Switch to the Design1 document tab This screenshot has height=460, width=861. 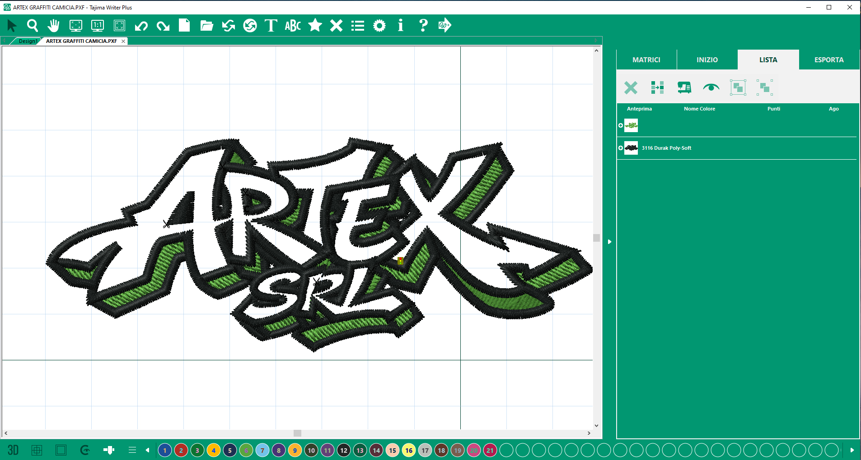[x=28, y=41]
